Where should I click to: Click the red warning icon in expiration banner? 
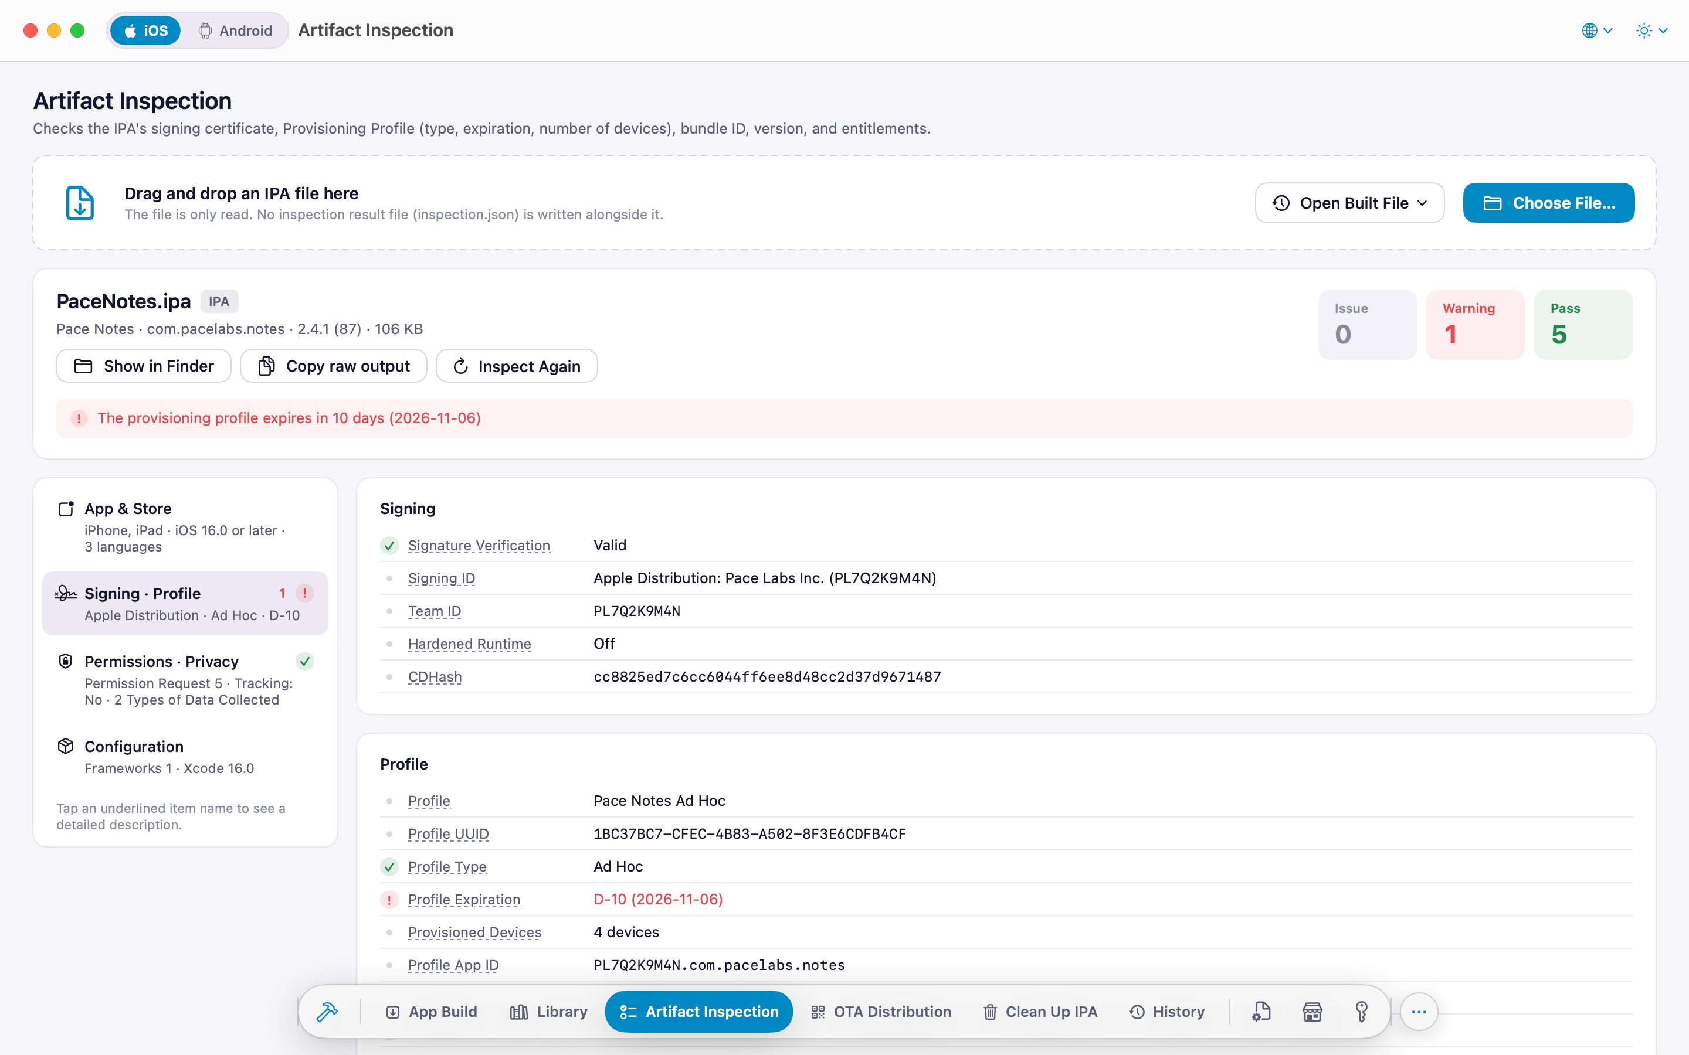(x=79, y=418)
